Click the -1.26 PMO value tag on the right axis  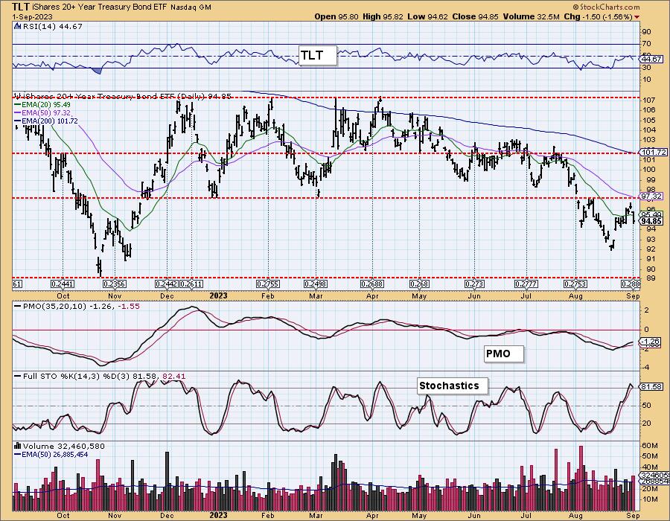652,342
